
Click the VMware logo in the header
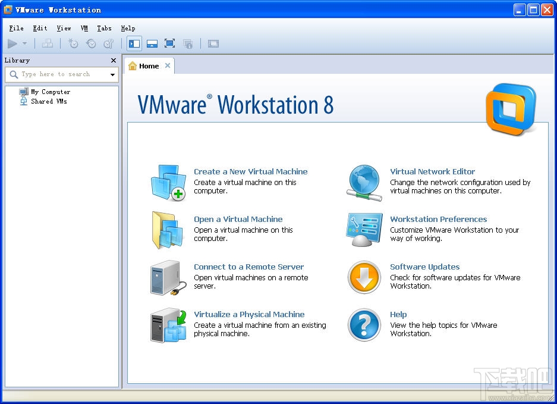point(511,109)
